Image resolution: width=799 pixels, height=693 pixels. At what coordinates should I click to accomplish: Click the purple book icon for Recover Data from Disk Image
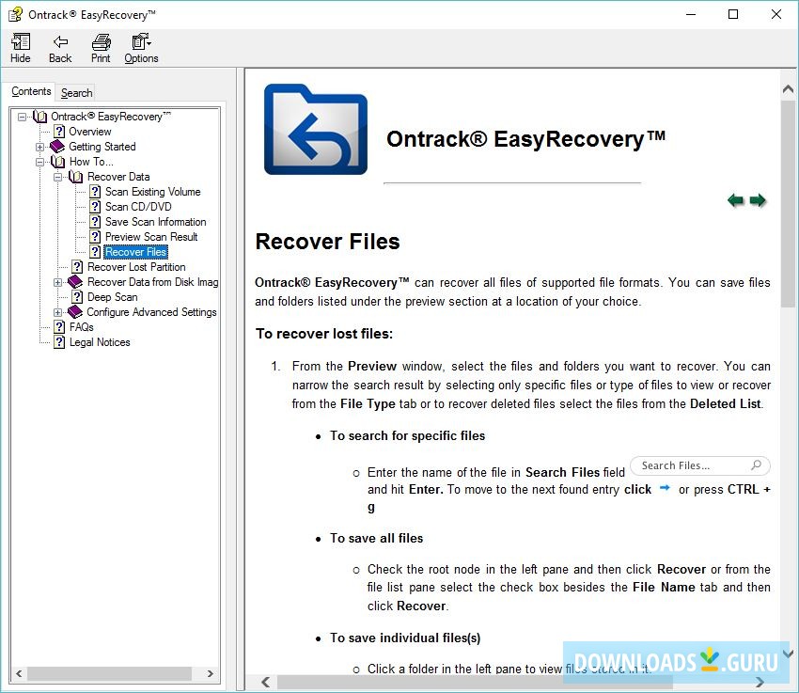click(75, 282)
